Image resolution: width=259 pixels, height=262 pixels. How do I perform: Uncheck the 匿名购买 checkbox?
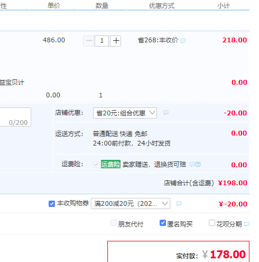pyautogui.click(x=163, y=223)
